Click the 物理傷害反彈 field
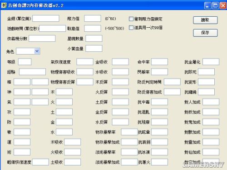The image size is (227, 170). coord(85,82)
